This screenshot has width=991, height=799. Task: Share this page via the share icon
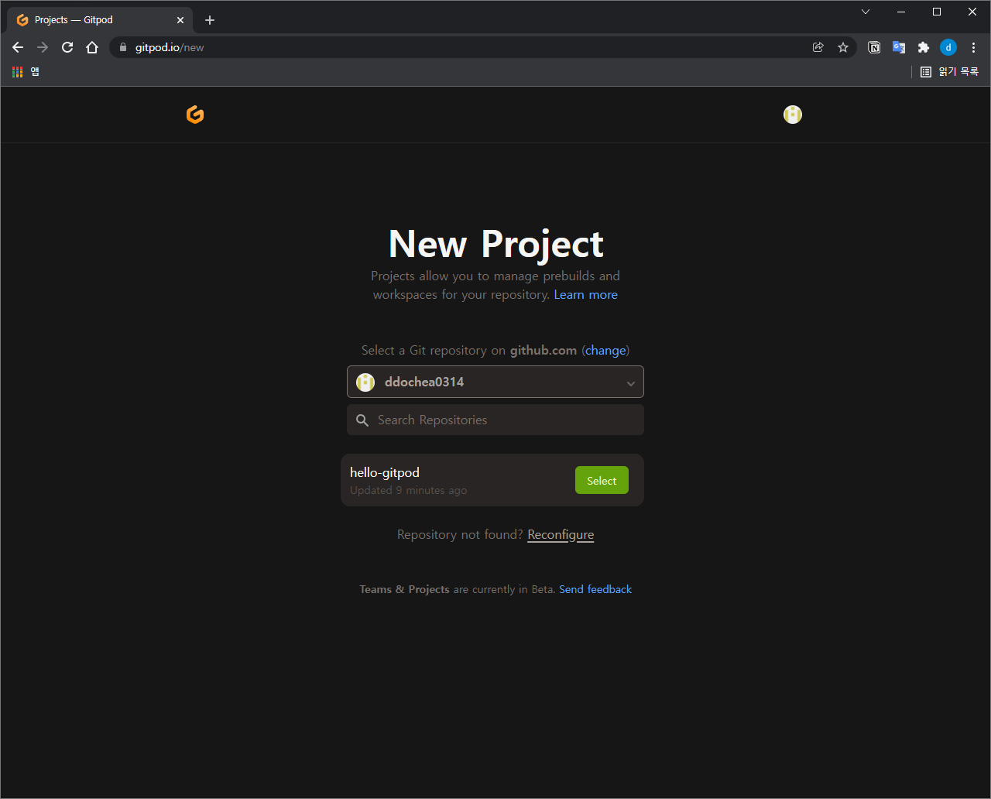[818, 47]
